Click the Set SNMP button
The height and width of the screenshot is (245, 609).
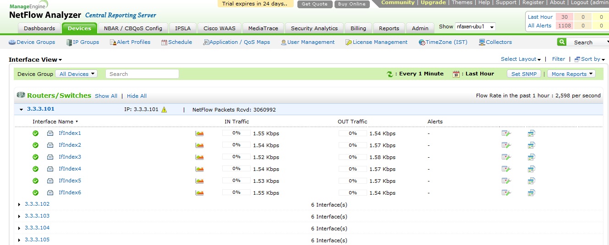(x=524, y=74)
